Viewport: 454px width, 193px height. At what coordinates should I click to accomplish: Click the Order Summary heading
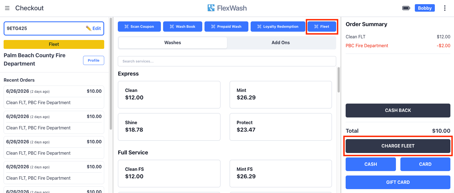[366, 24]
